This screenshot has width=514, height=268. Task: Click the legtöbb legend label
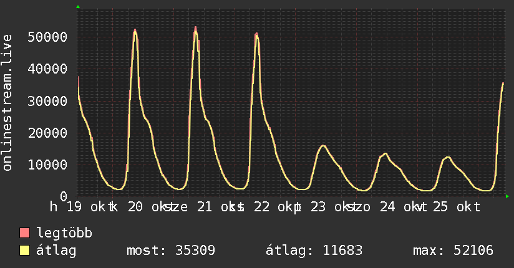point(64,233)
